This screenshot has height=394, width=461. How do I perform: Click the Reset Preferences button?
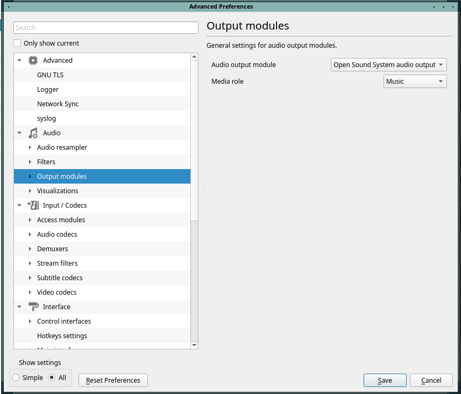113,381
